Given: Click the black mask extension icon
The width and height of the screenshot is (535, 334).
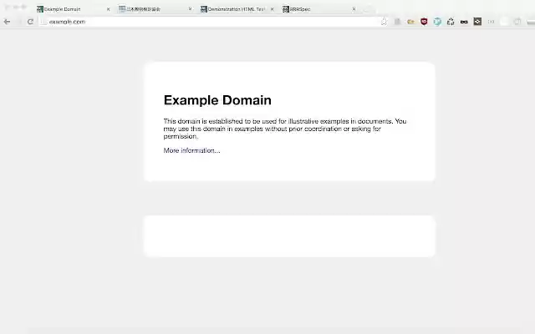Looking at the screenshot, I should (464, 22).
